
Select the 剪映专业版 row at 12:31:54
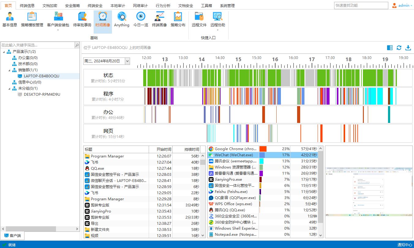coord(142,205)
